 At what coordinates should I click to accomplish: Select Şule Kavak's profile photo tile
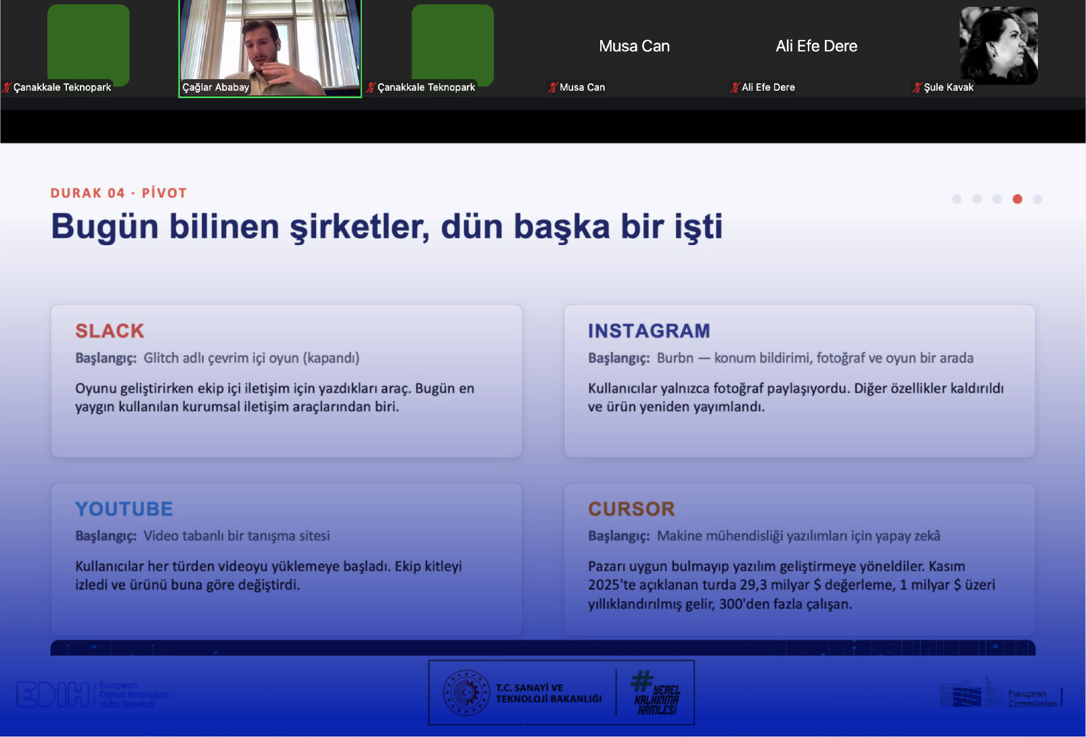(x=998, y=45)
